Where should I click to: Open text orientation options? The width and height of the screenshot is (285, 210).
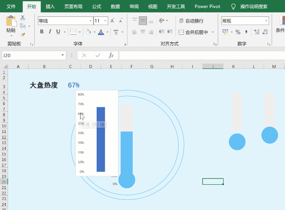pyautogui.click(x=163, y=20)
